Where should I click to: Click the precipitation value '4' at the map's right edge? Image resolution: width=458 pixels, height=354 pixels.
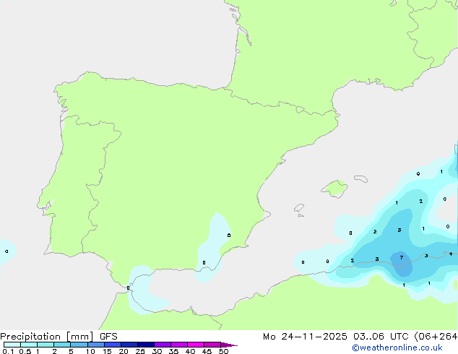pos(451,254)
